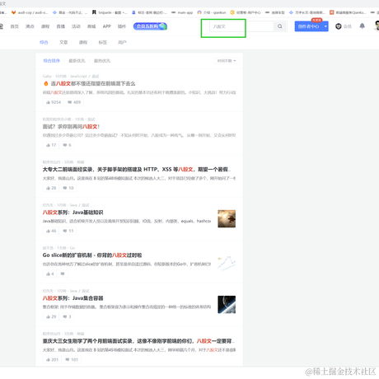379x379 pixels.
Task: Open APP in the top navigation
Action: [107, 26]
